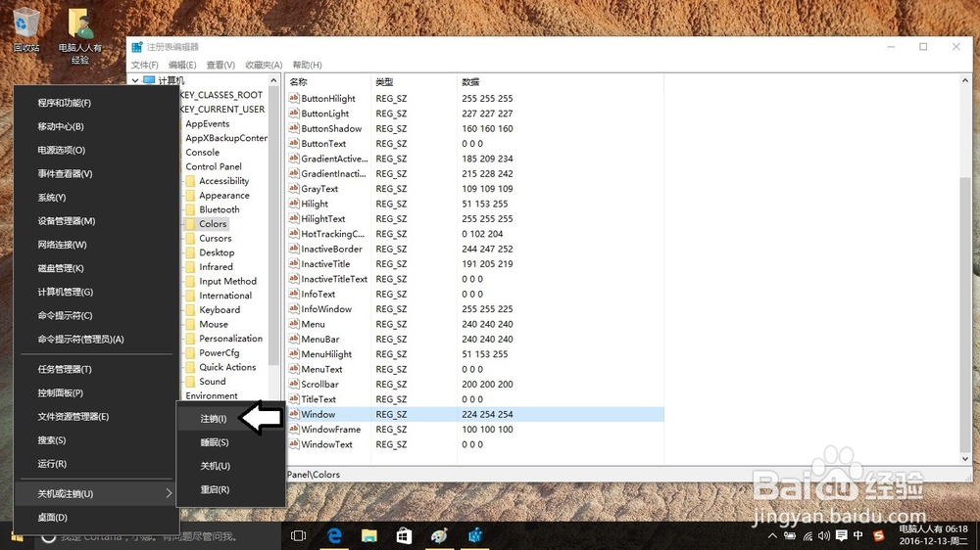Show hidden tray icons chevron
Screen dimensions: 980x550
(x=772, y=535)
